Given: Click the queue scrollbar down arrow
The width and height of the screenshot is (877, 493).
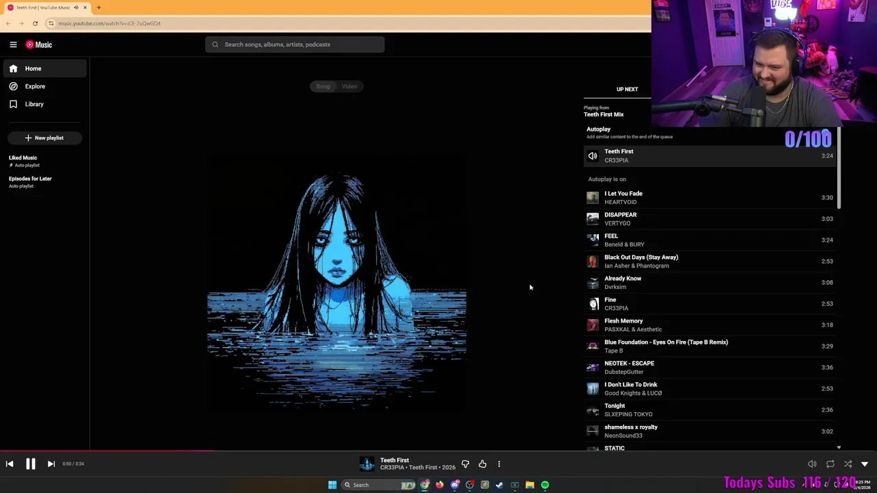Looking at the screenshot, I should (x=839, y=448).
